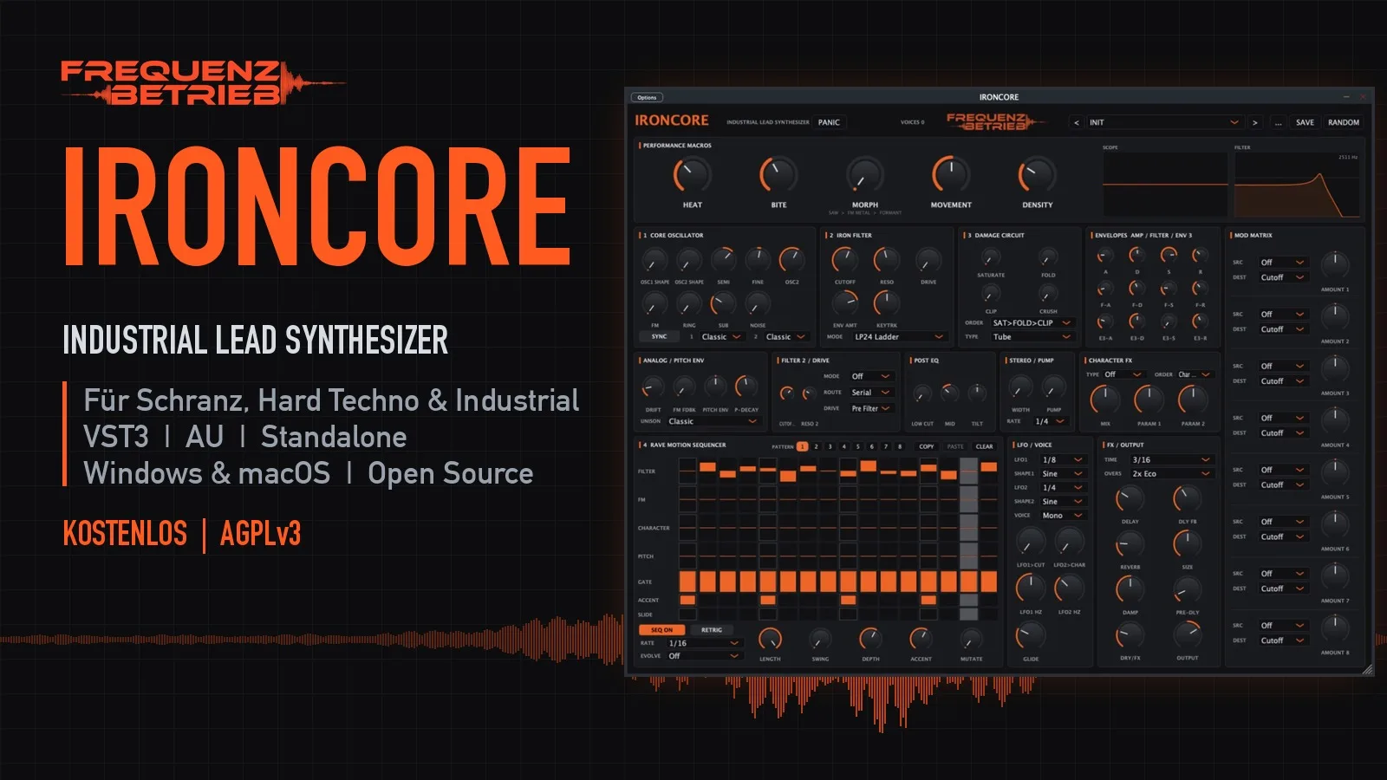This screenshot has height=780, width=1387.
Task: Click the AMOUNT 1 mod matrix knob
Action: coord(1335,265)
